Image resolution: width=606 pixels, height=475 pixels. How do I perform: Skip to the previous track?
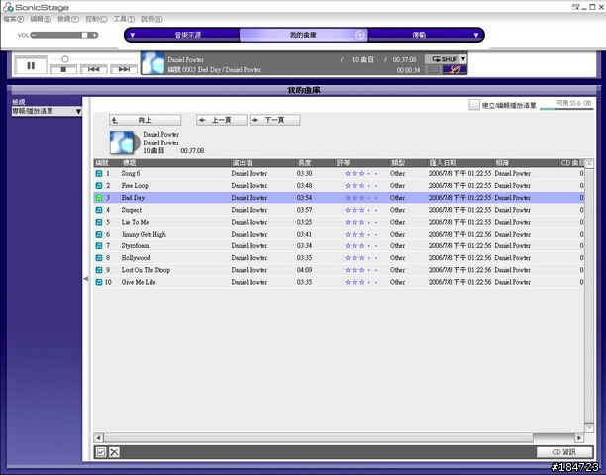93,70
